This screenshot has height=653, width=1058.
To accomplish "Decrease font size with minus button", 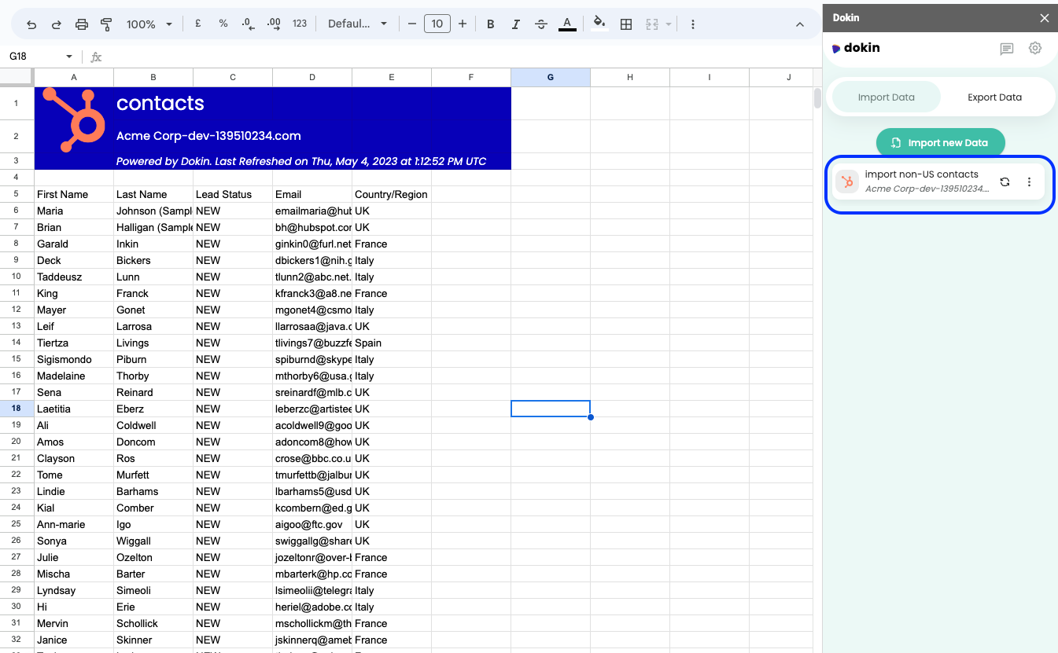I will (x=412, y=24).
